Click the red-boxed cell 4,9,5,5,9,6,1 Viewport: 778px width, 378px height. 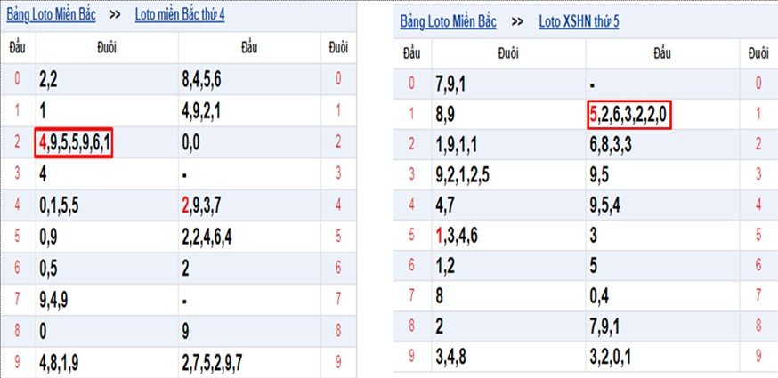click(x=74, y=143)
